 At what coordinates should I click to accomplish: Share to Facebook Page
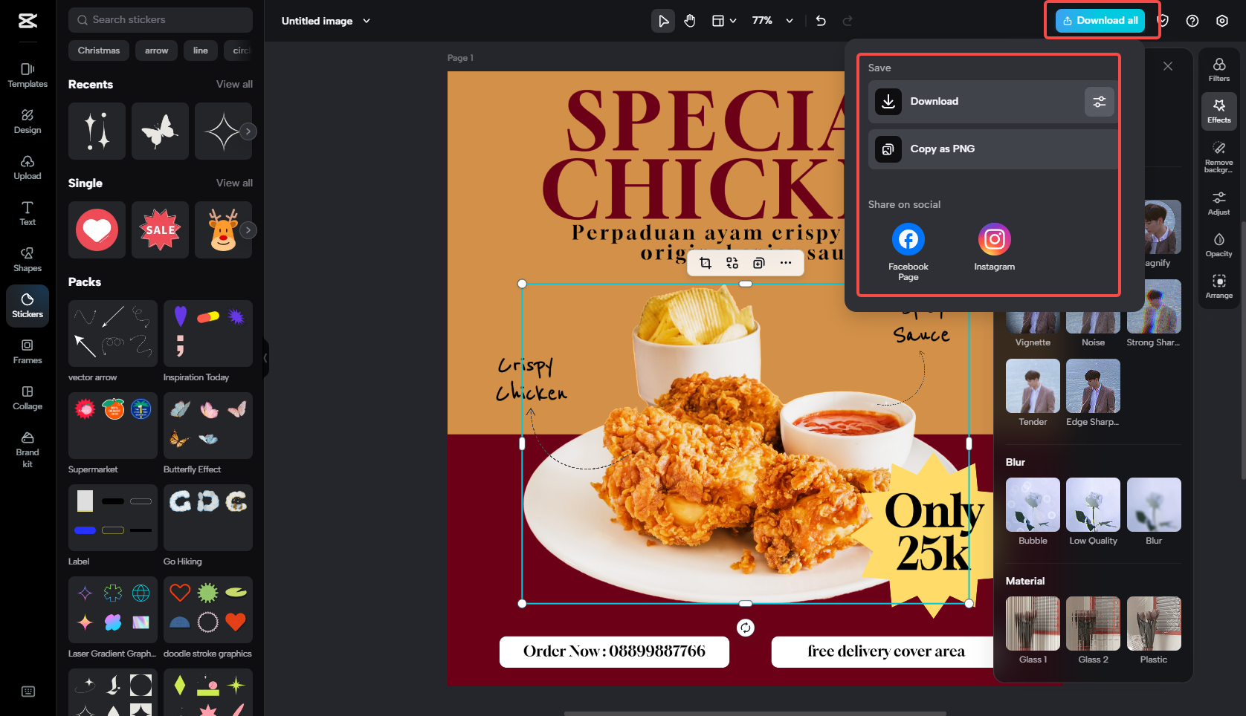tap(908, 252)
